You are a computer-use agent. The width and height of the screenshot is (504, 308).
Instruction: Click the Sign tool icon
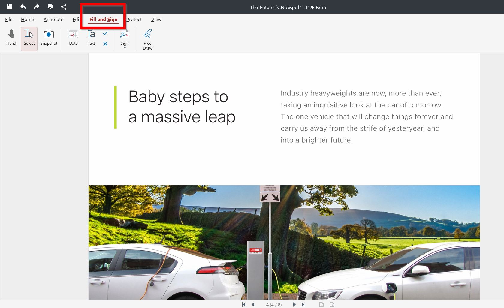(125, 35)
